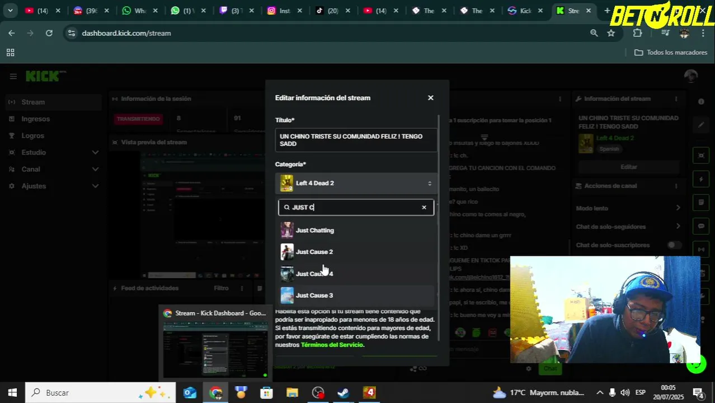Click the address bar URL dashboard.kick.com/stream
715x403 pixels.
(126, 33)
